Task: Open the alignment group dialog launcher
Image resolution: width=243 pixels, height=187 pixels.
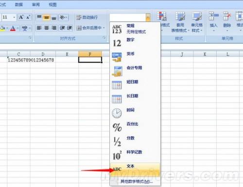Action: (104, 37)
